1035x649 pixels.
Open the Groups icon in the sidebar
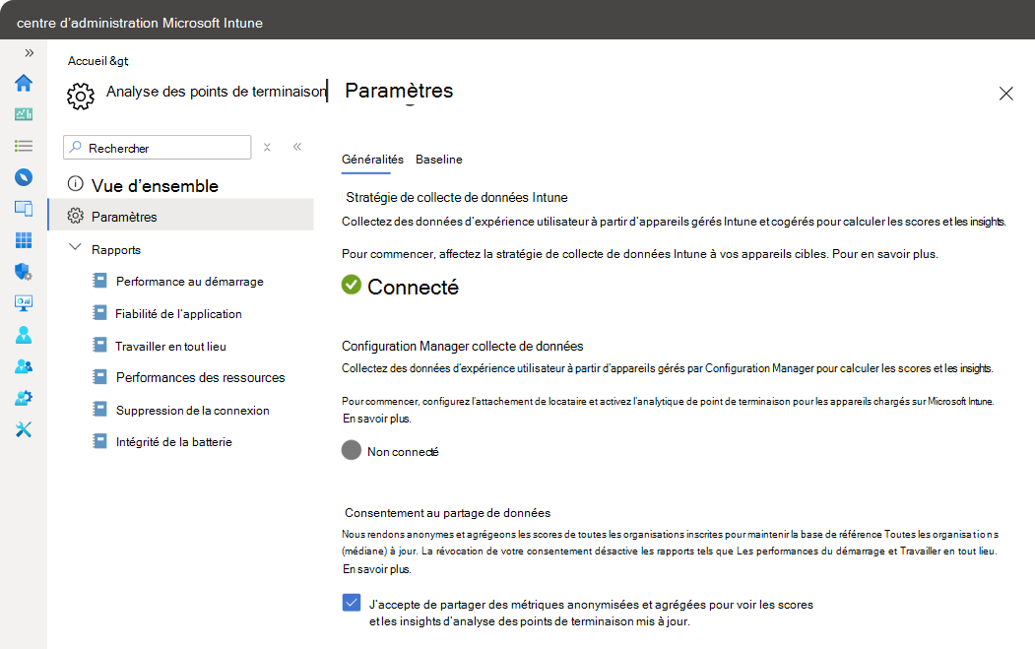[24, 366]
